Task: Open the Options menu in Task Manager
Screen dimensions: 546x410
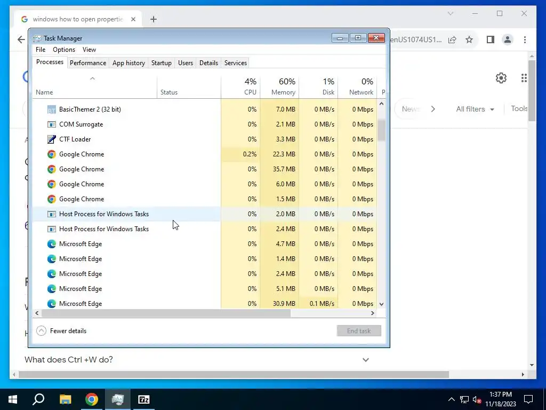Action: point(64,50)
